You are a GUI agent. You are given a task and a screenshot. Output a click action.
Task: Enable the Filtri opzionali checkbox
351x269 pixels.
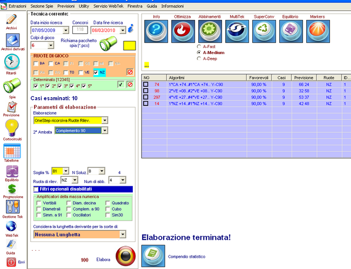(36, 189)
